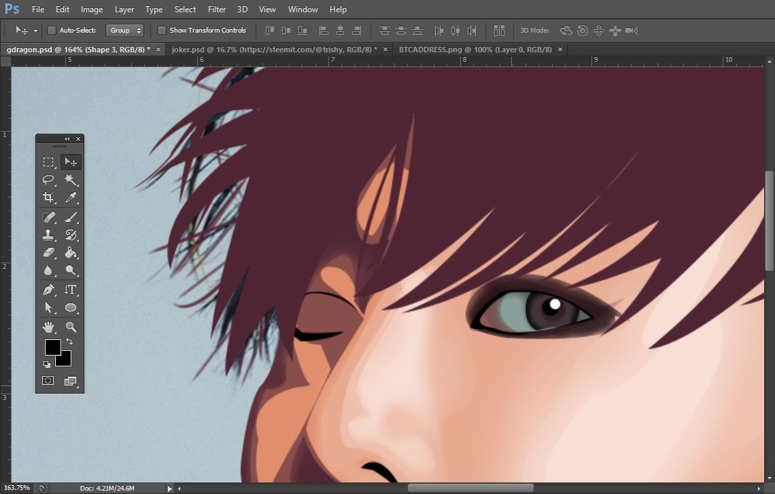Check Show Transform Controls
This screenshot has height=494, width=775.
point(162,31)
